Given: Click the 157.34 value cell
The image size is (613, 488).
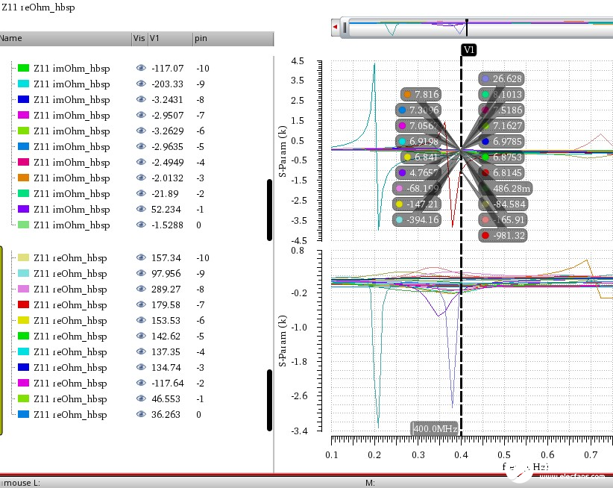Looking at the screenshot, I should click(x=166, y=257).
